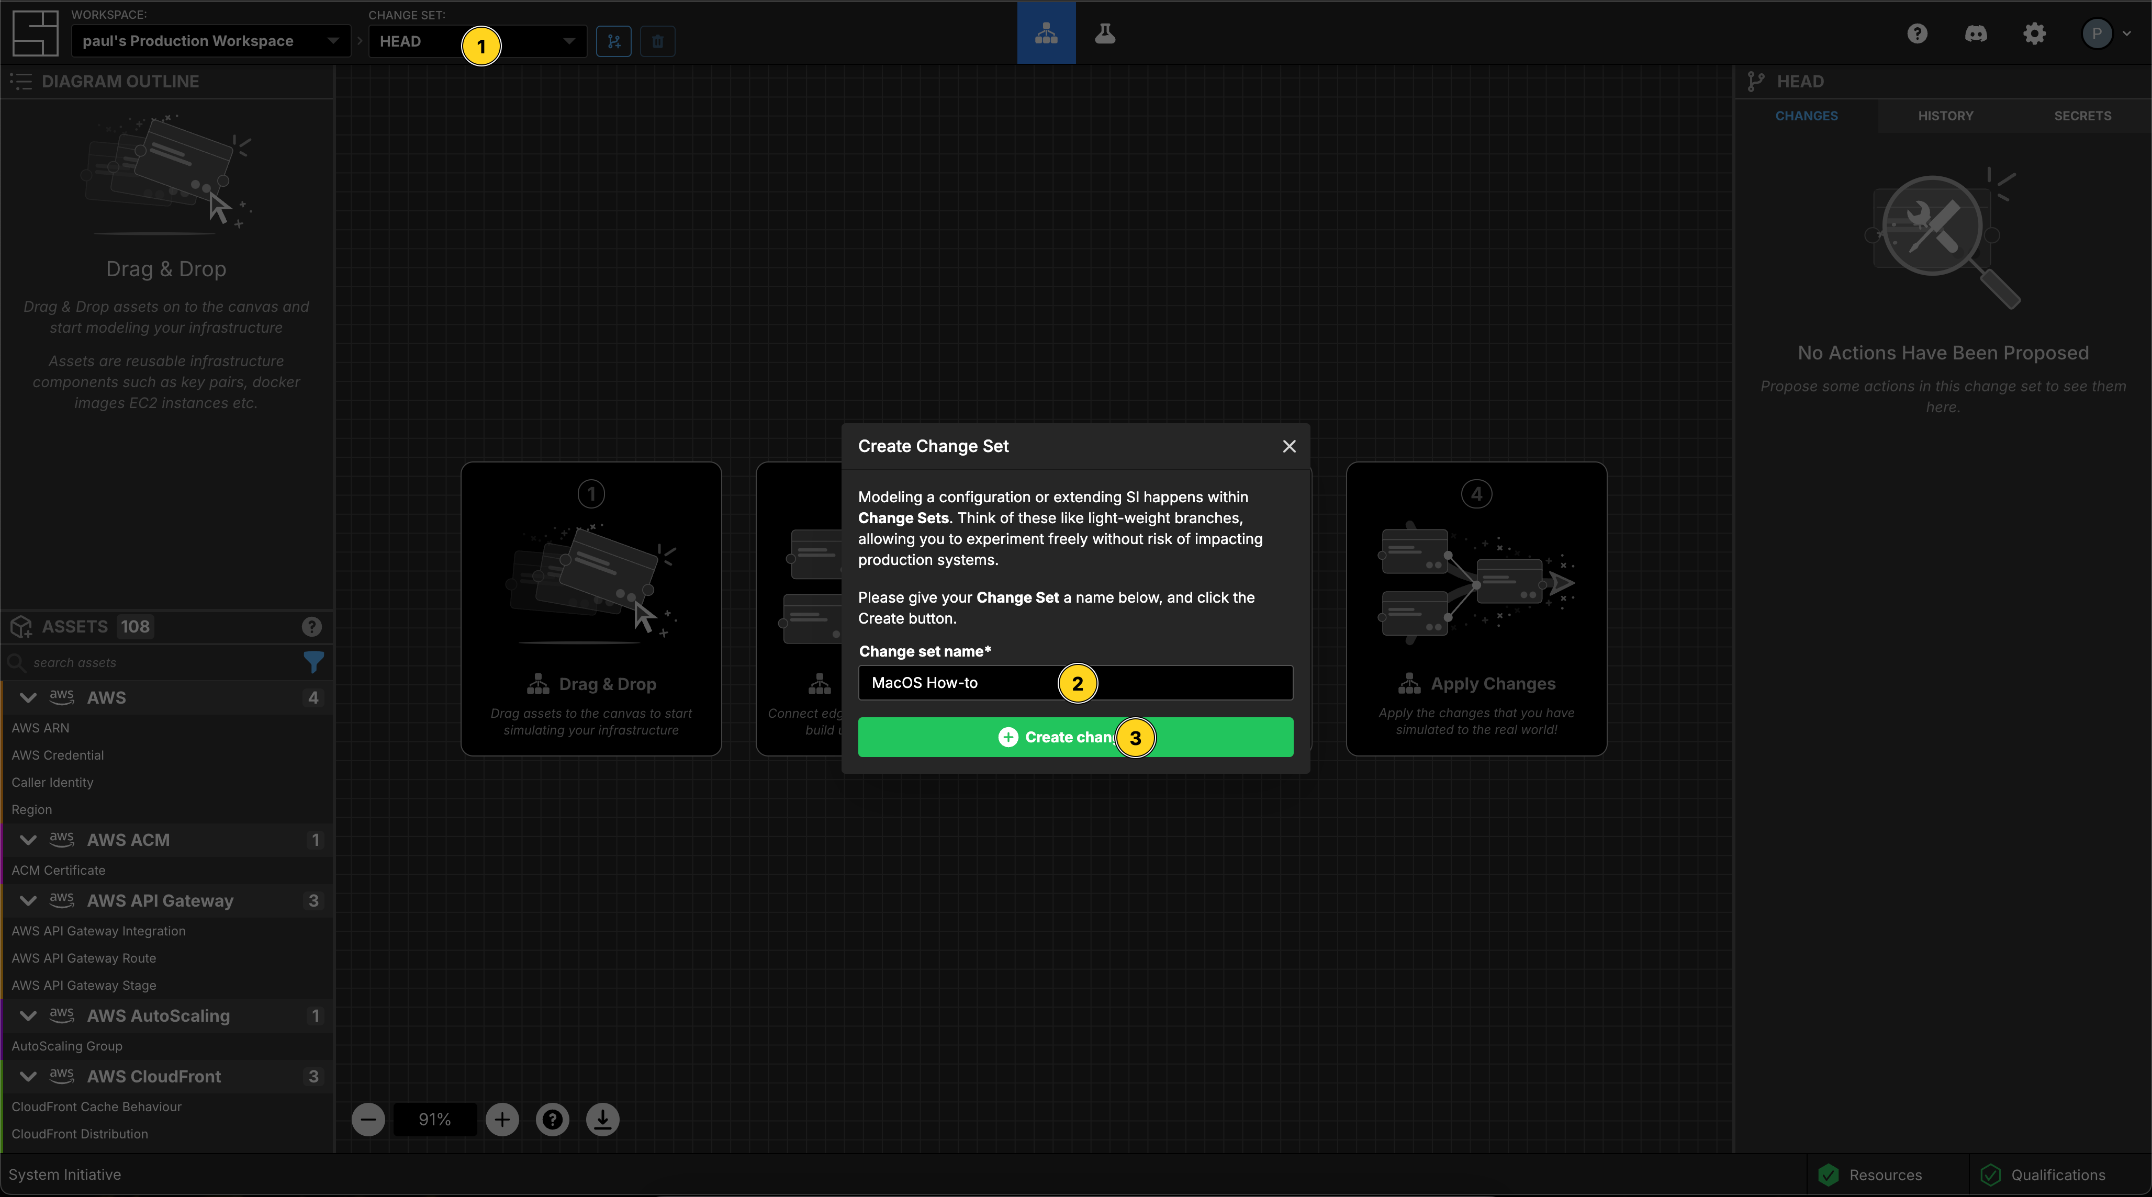Click the Resources status check icon
2152x1197 pixels.
click(1828, 1175)
